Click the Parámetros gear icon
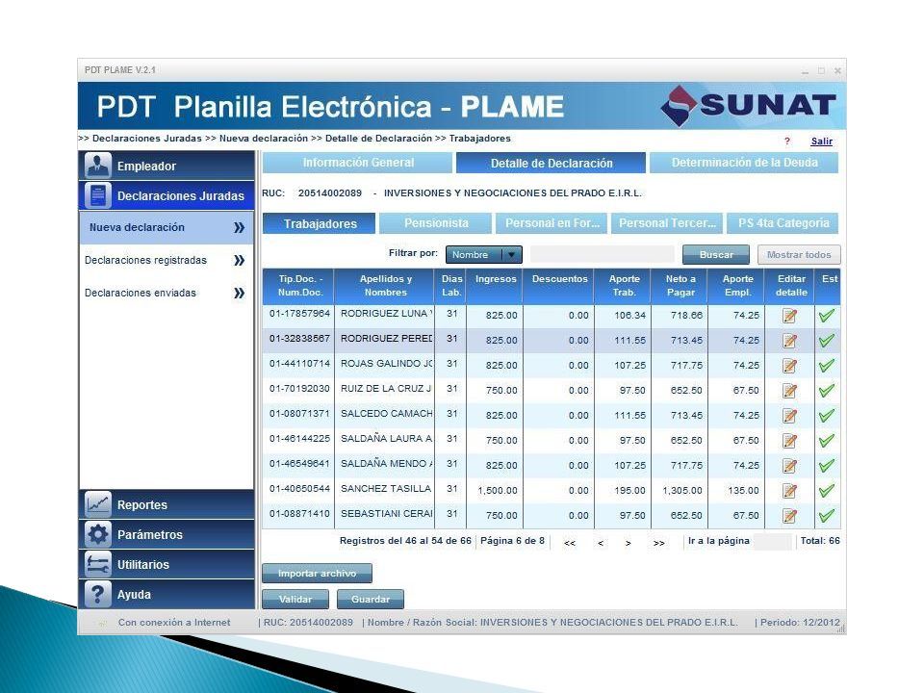This screenshot has width=924, height=693. pos(98,534)
